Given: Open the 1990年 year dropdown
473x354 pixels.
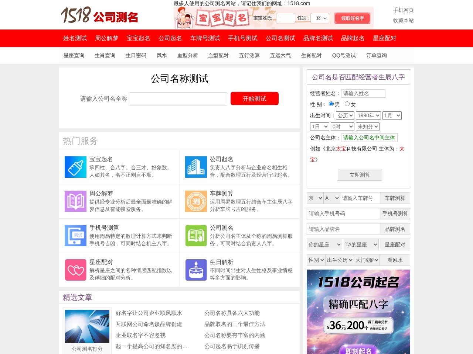Looking at the screenshot, I should click(368, 115).
